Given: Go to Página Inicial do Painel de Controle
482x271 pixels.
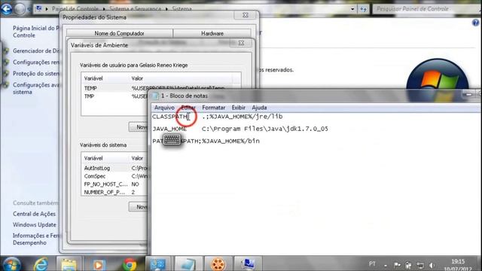Looking at the screenshot, I should pyautogui.click(x=35, y=32).
